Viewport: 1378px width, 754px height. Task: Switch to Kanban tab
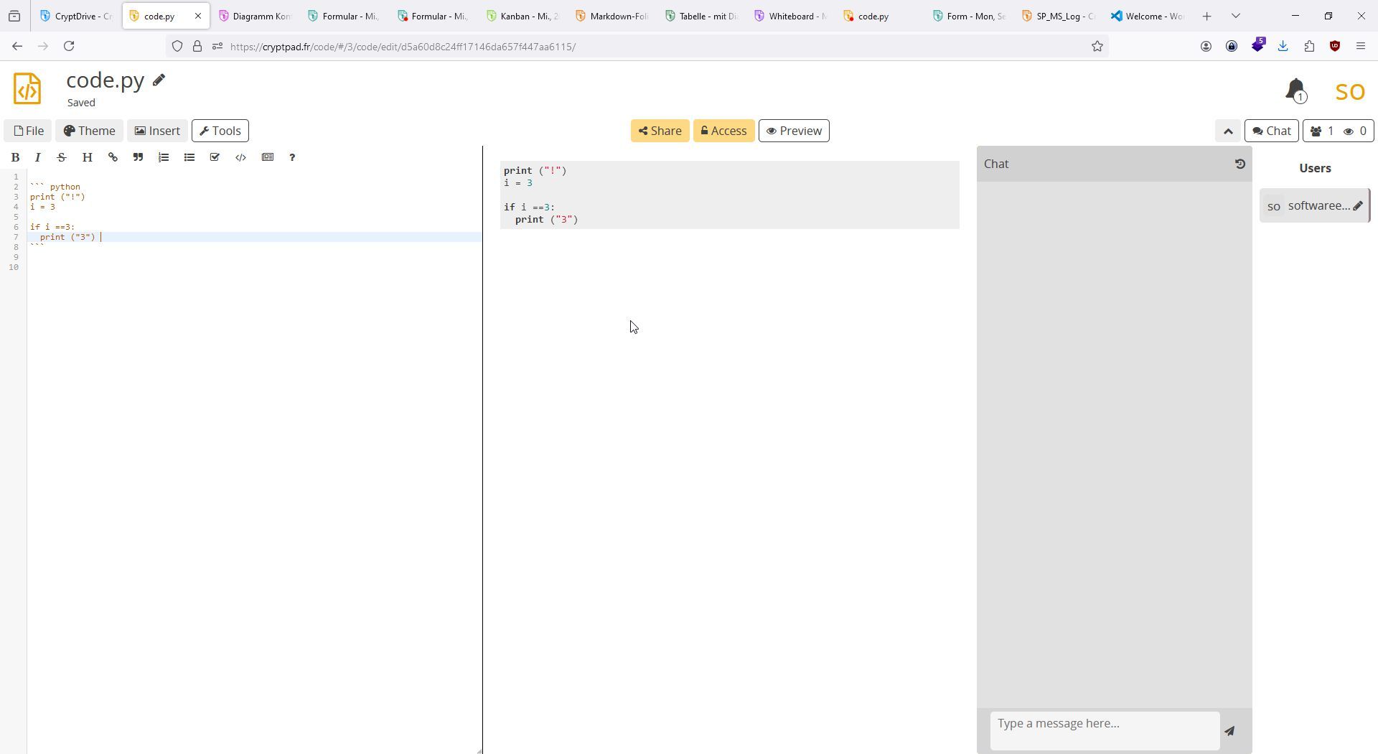point(522,16)
